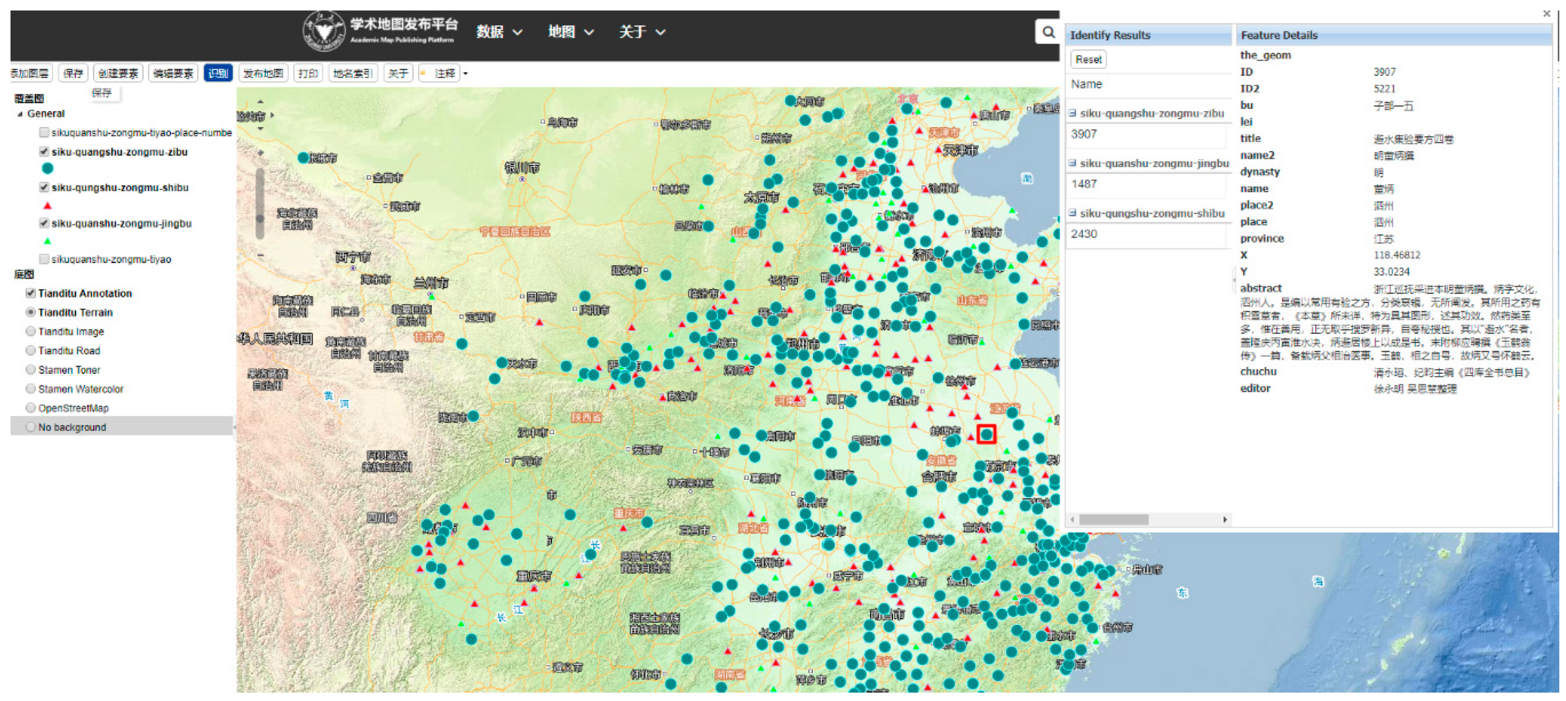Viewport: 1566px width, 701px height.
Task: Click the map zoom-in plus icon
Action: coord(261,153)
